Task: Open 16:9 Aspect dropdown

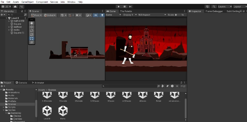Action: point(152,15)
